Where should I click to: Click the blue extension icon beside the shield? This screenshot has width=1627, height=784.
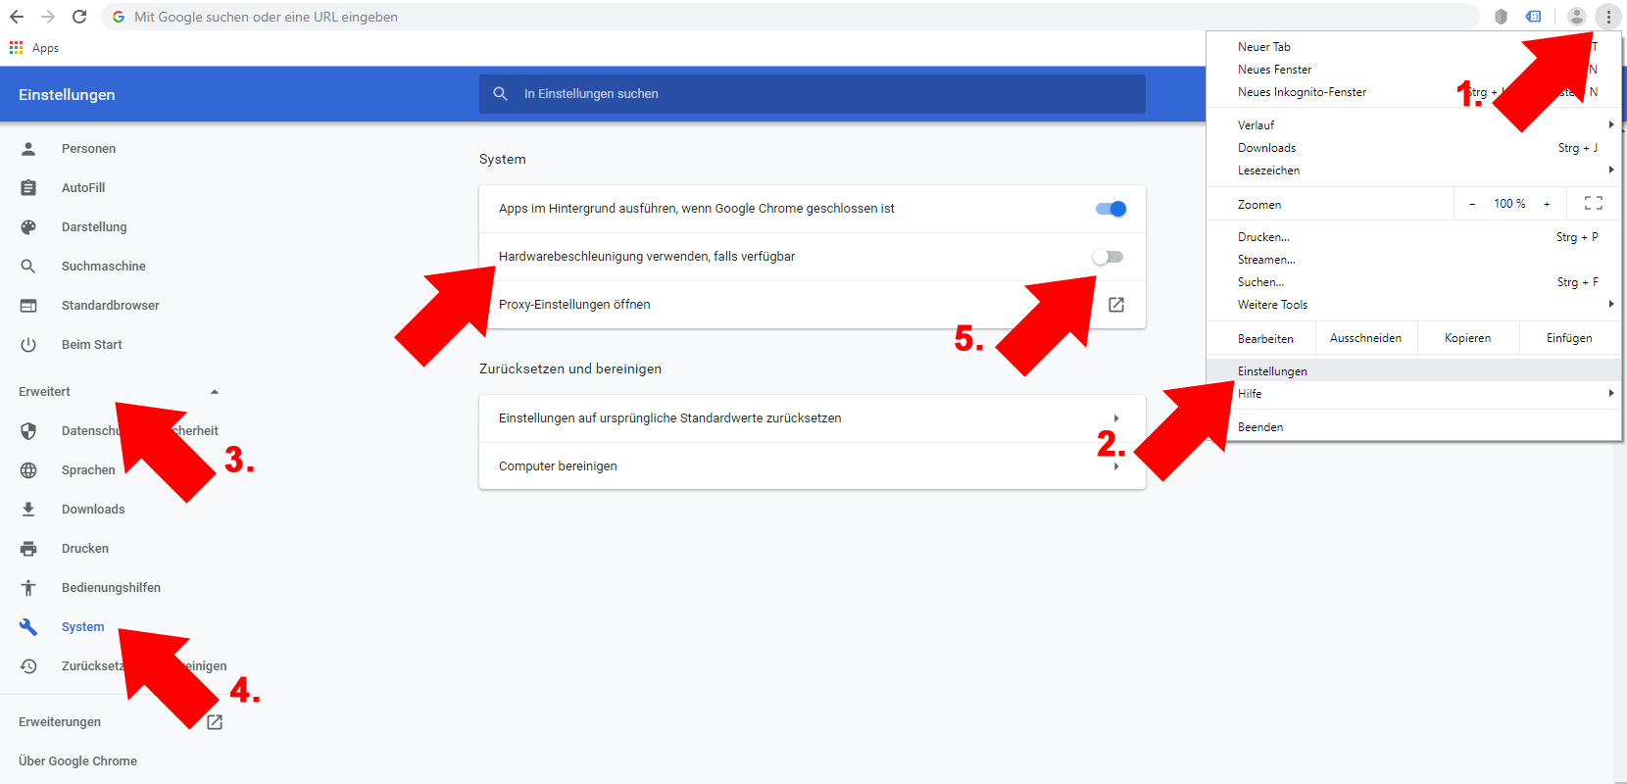[1534, 17]
